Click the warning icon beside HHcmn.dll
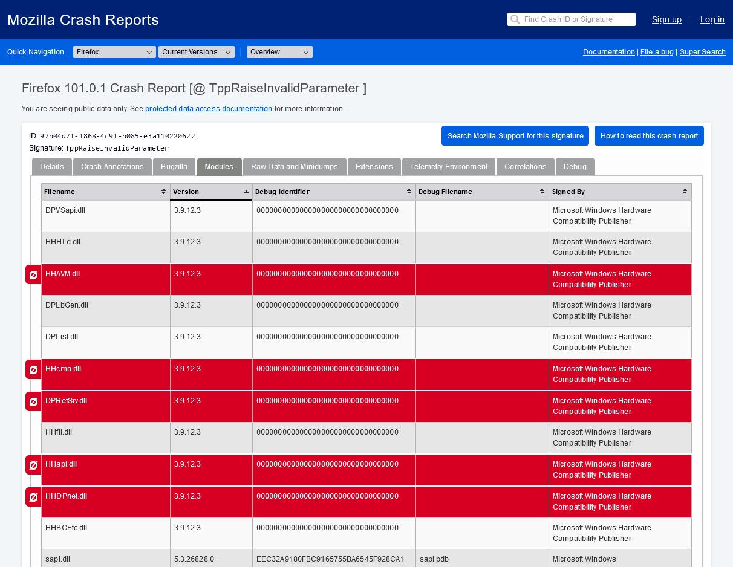The image size is (733, 567). [x=33, y=369]
